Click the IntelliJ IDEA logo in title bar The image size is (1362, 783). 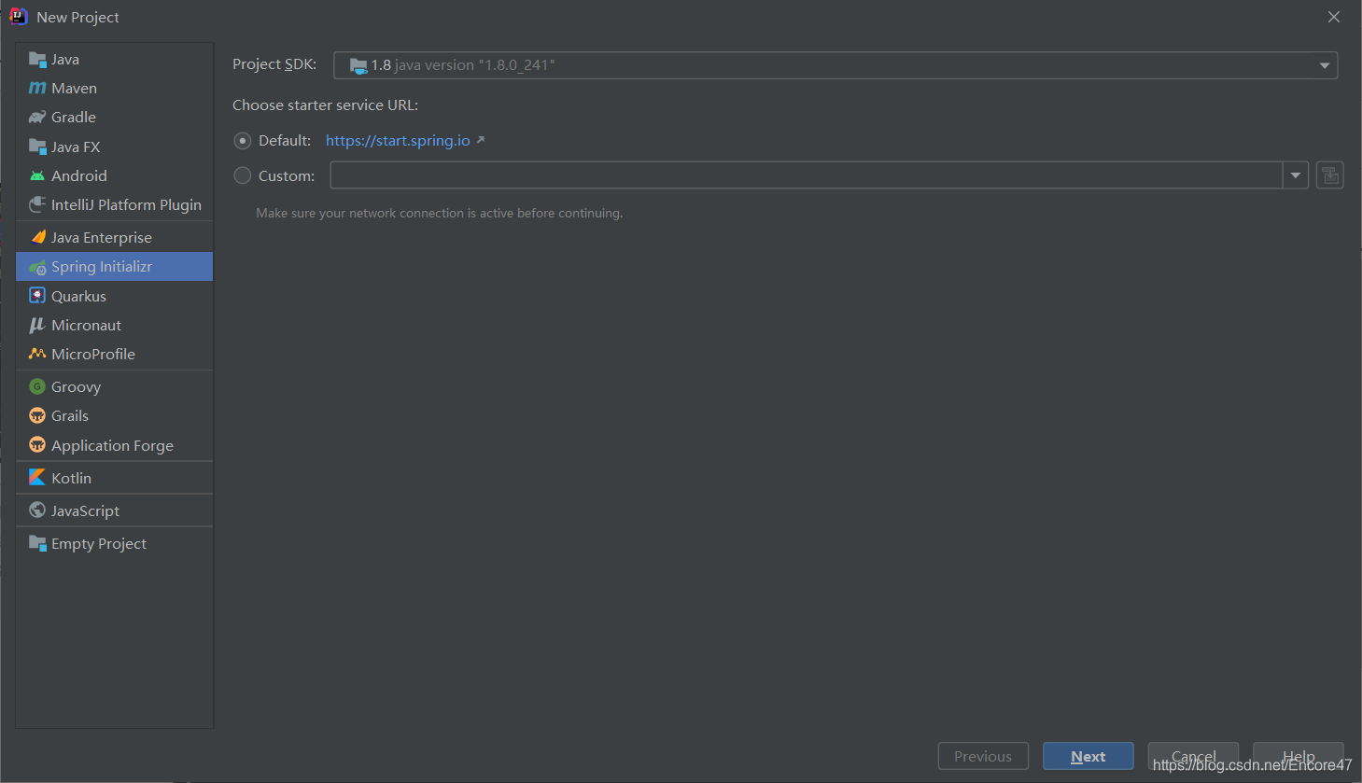(x=18, y=17)
